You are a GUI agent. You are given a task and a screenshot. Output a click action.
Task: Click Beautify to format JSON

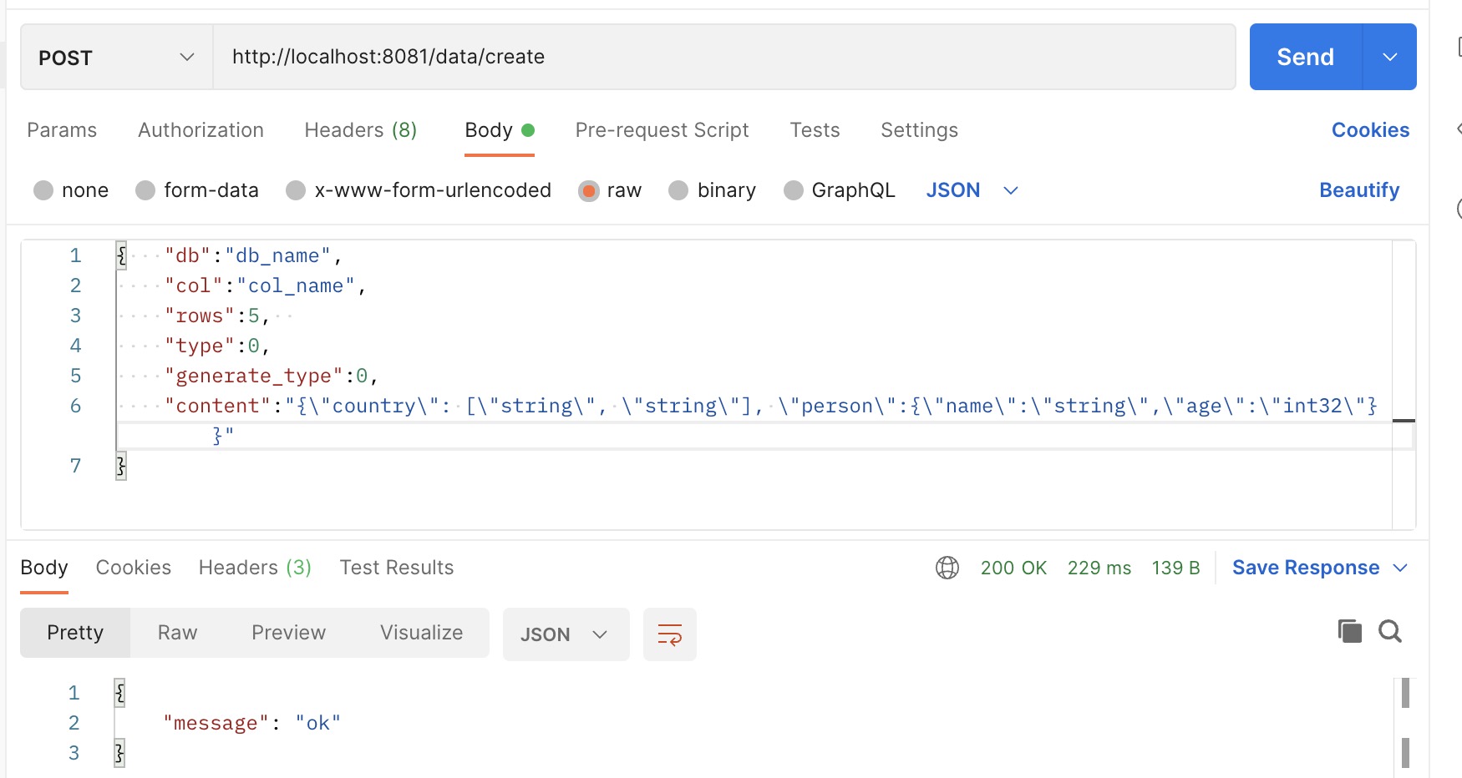pos(1359,190)
